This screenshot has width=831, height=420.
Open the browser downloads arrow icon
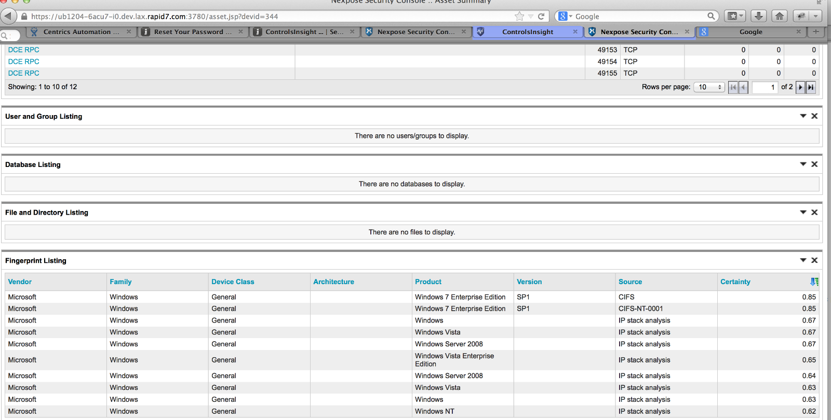pos(758,16)
